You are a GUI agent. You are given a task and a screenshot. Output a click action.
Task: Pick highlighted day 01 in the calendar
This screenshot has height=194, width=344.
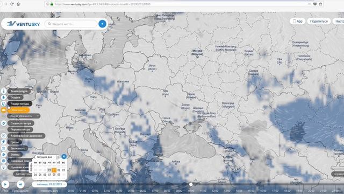54,170
